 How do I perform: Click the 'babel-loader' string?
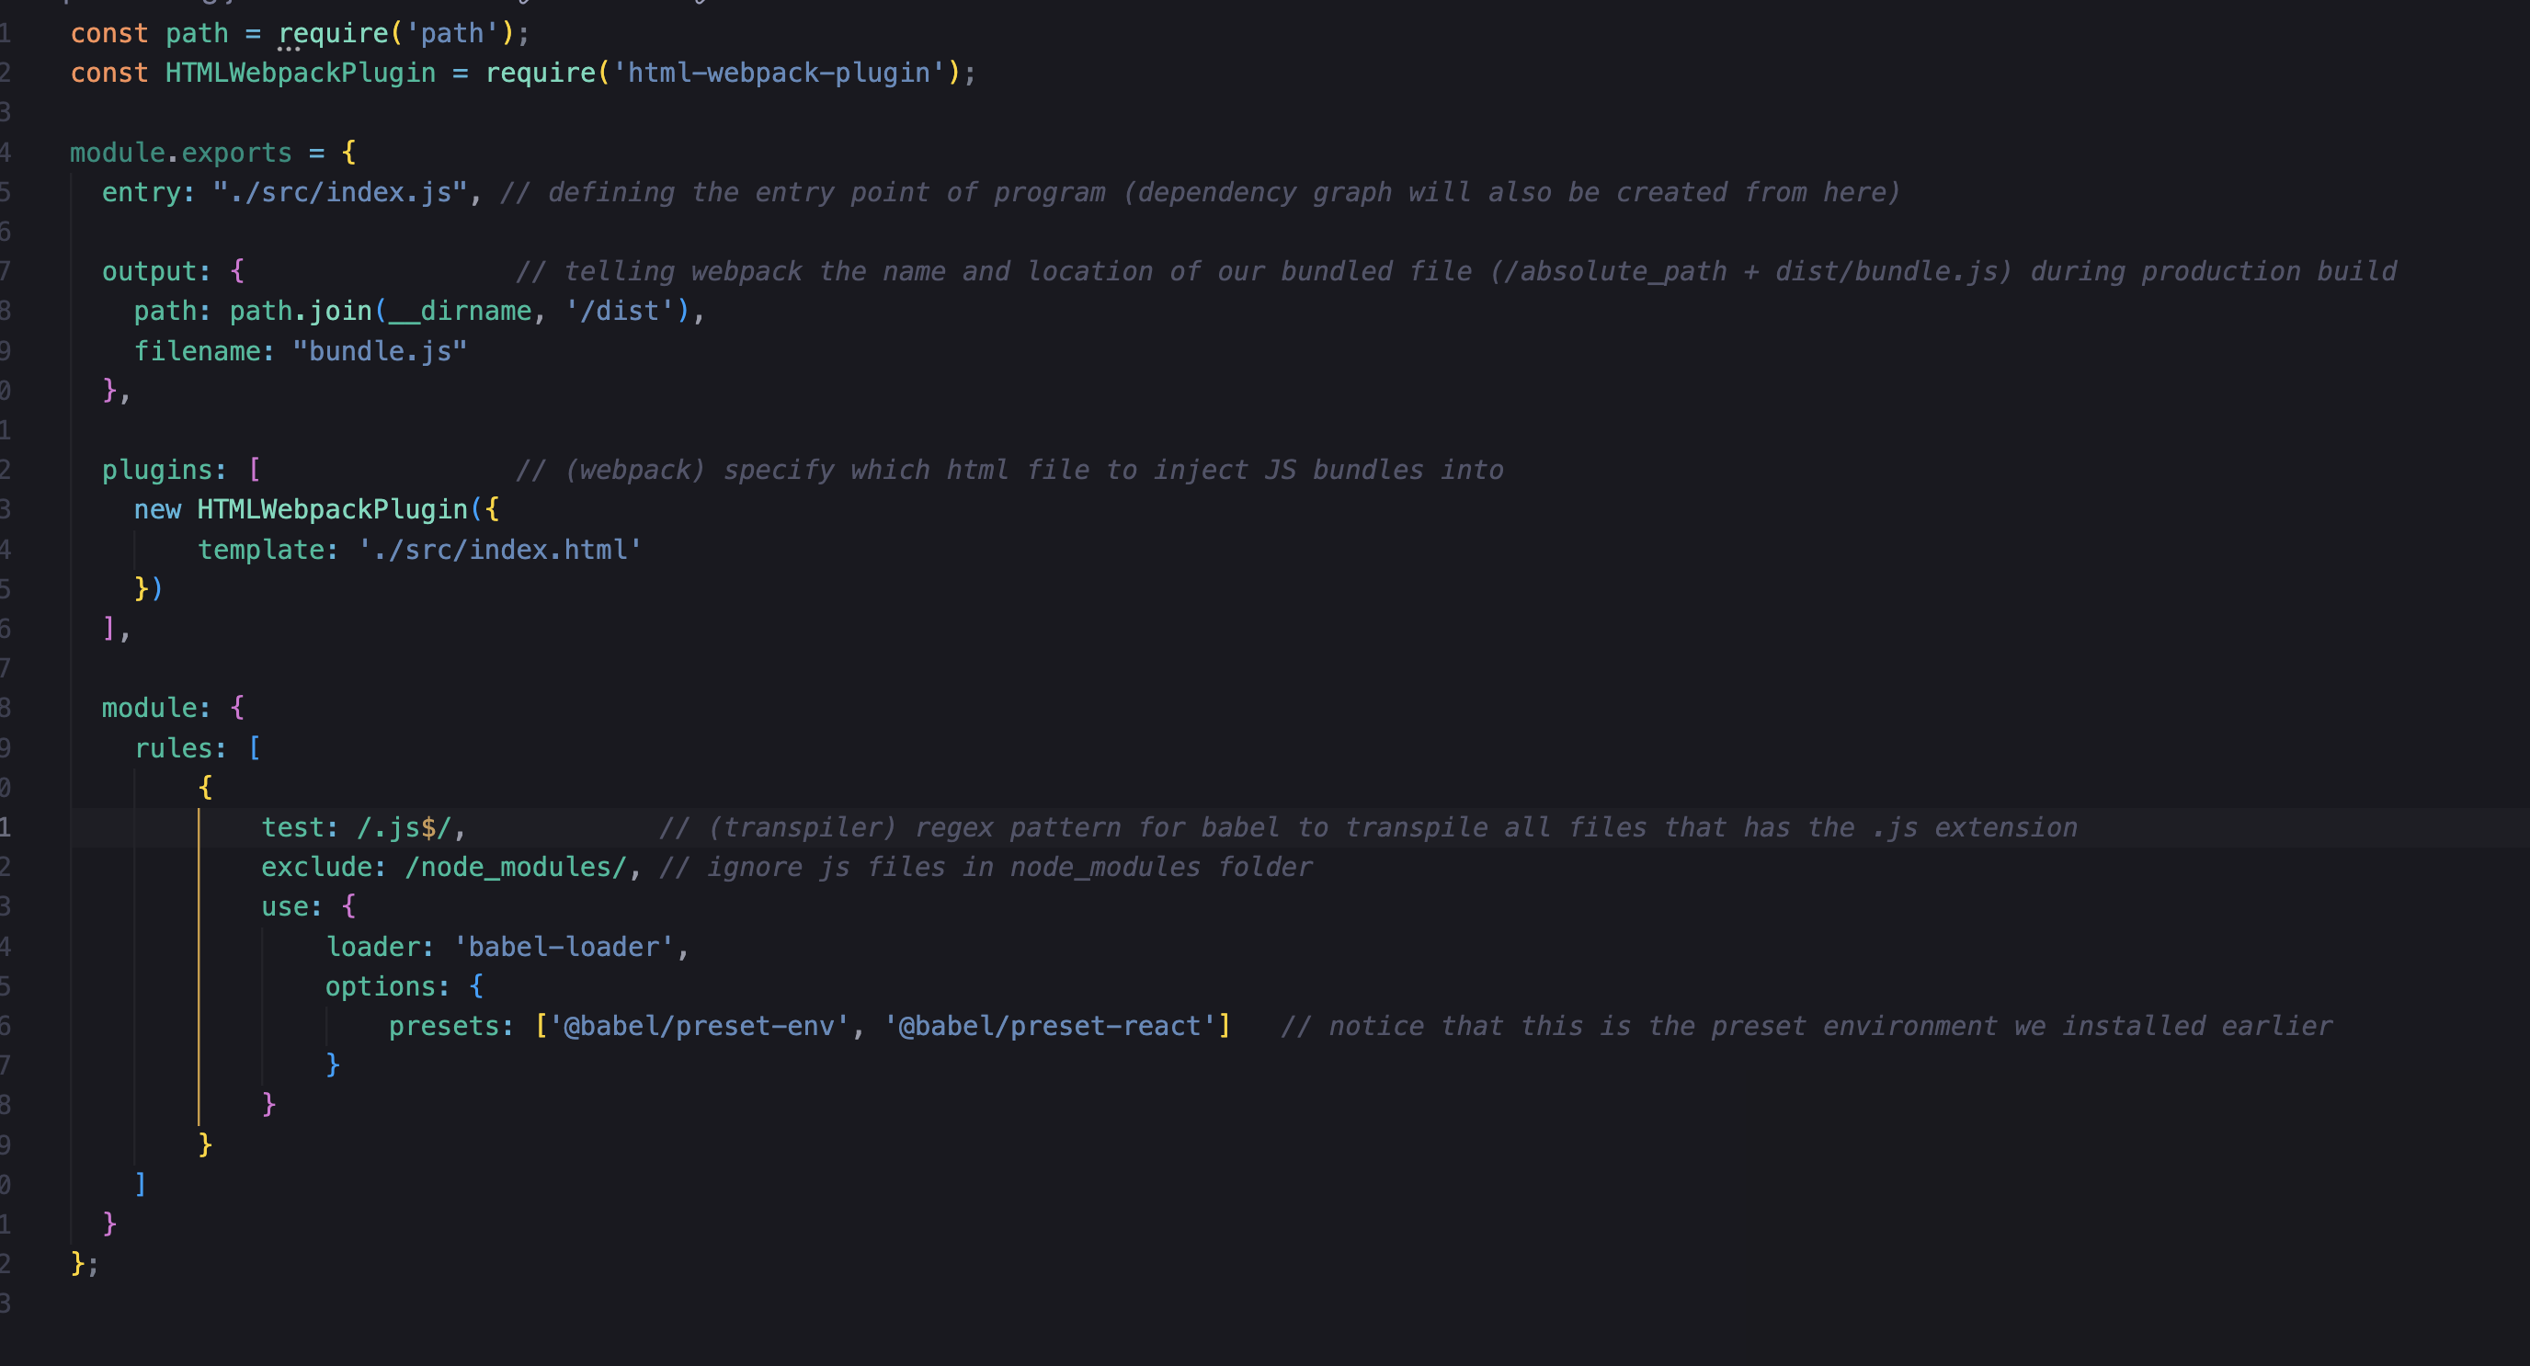pyautogui.click(x=563, y=946)
